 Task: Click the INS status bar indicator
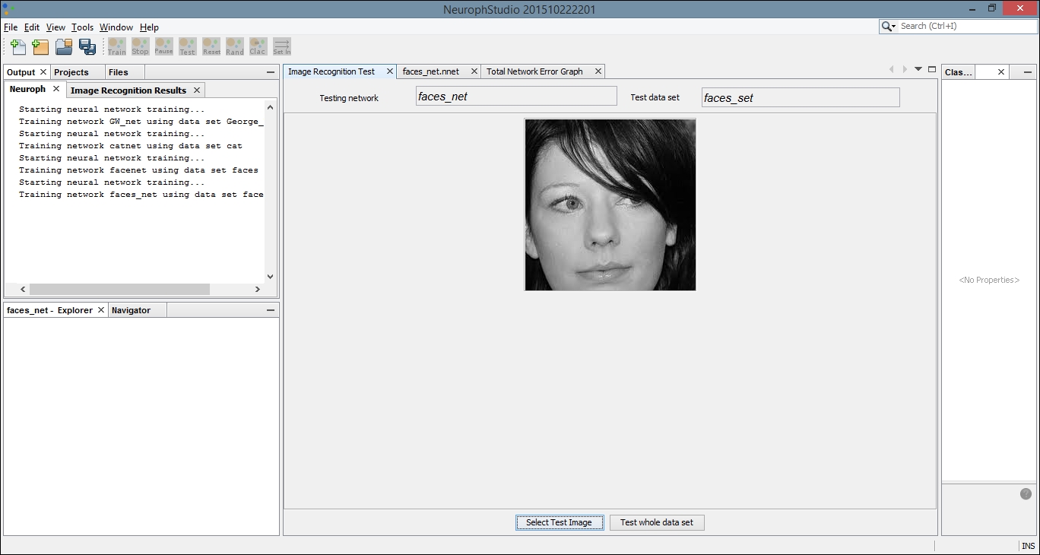[1028, 546]
